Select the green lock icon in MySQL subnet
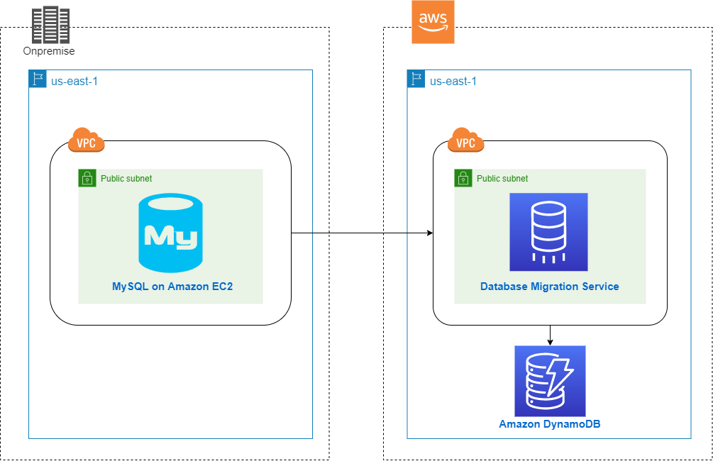 pyautogui.click(x=87, y=178)
